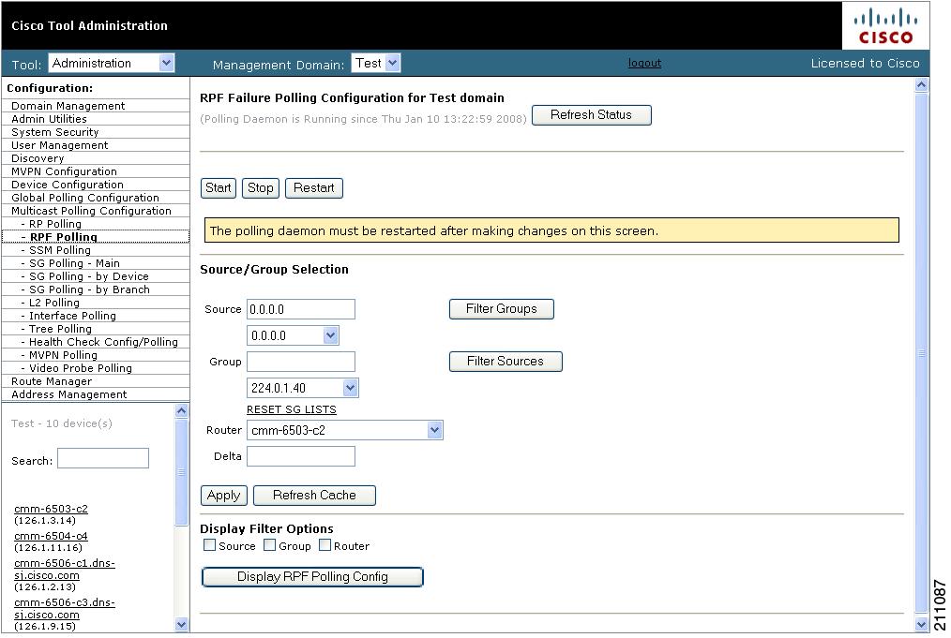This screenshot has height=638, width=951.
Task: Click Display RPF Polling Config button
Action: 312,577
